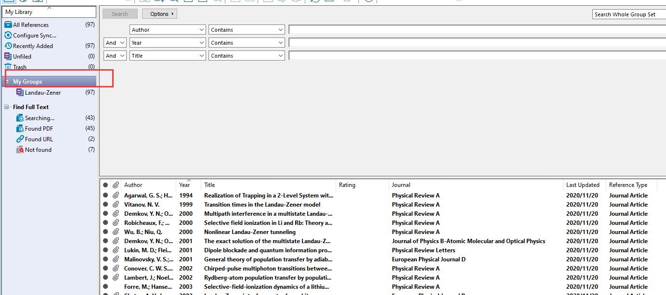Image resolution: width=666 pixels, height=295 pixels.
Task: Toggle read-status dot for Agarwal reference
Action: 105,196
